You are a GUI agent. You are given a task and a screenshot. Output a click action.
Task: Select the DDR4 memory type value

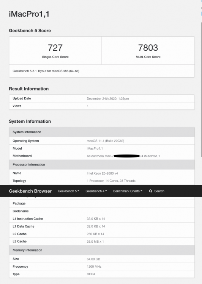pyautogui.click(x=91, y=274)
